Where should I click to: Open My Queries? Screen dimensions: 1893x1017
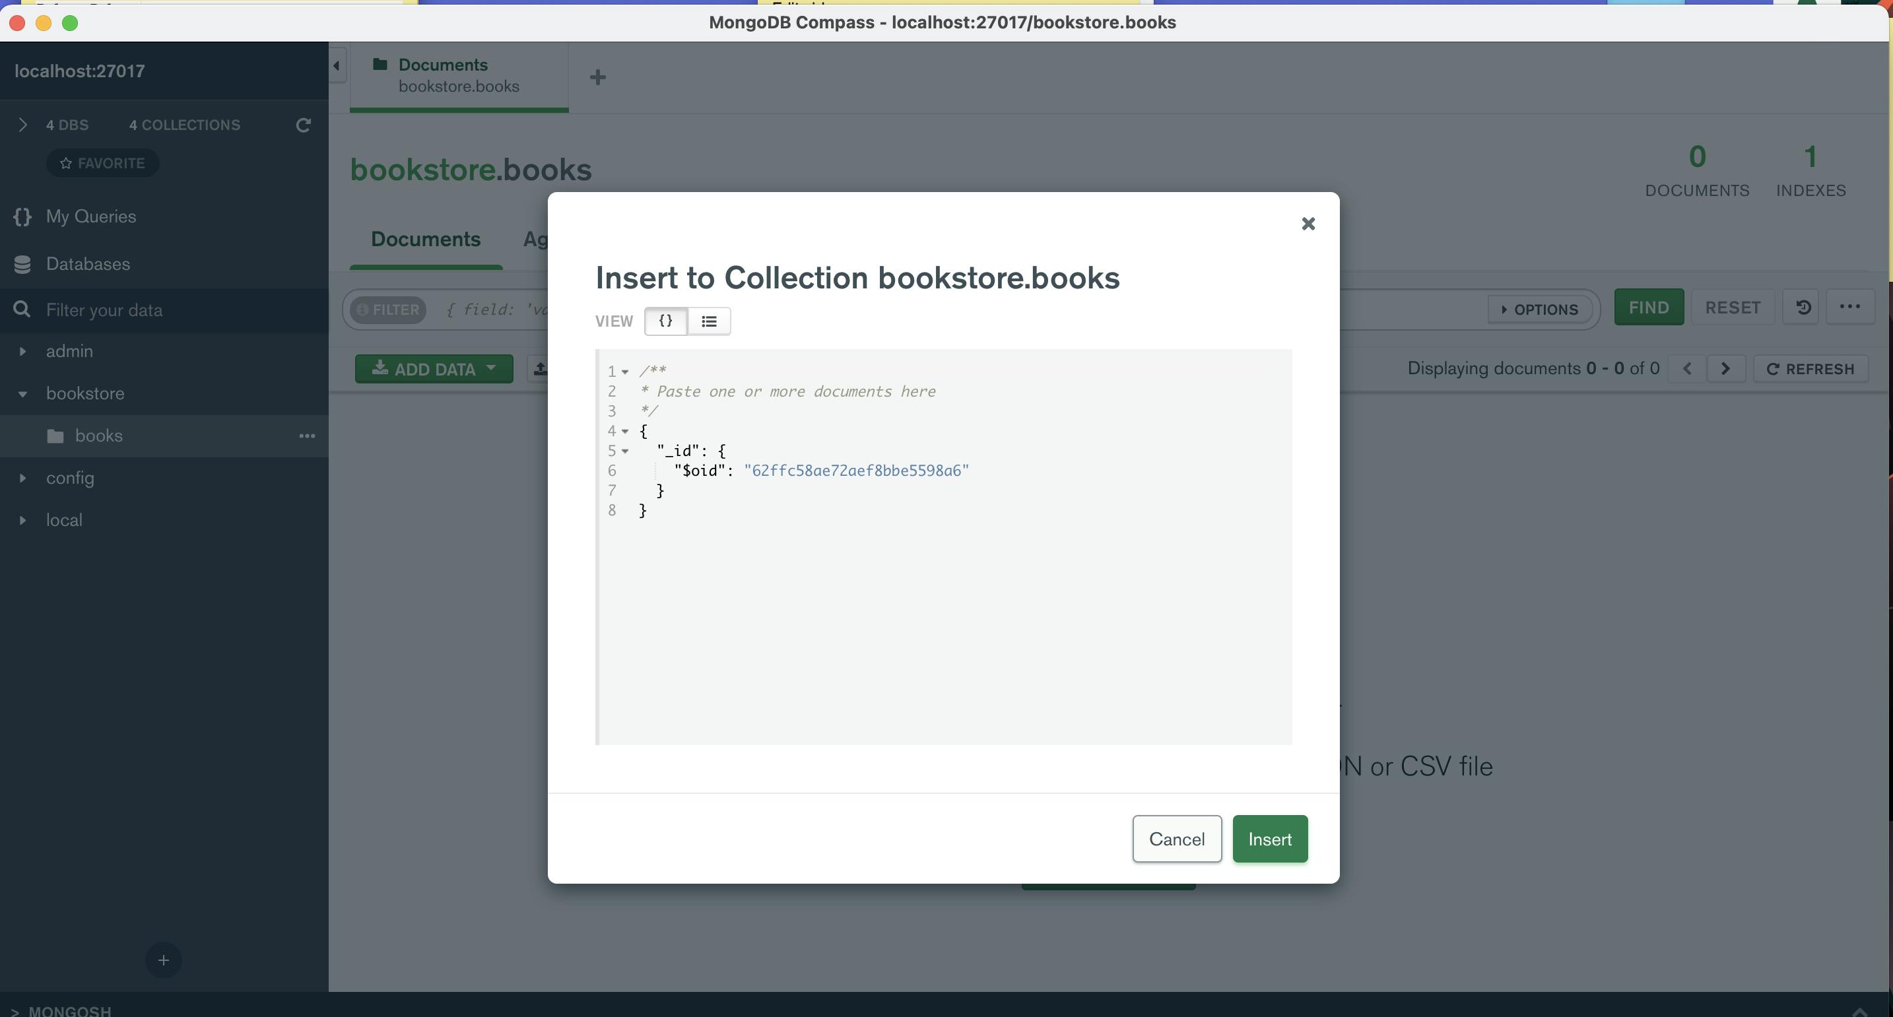point(90,216)
